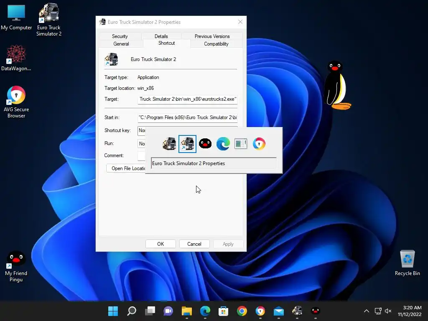Pick highlighted truck Properties icon in switcher
The width and height of the screenshot is (428, 321).
[187, 144]
